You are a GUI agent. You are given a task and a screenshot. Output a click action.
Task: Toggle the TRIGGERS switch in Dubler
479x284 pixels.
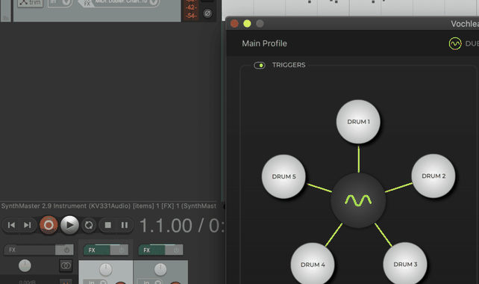tap(260, 65)
